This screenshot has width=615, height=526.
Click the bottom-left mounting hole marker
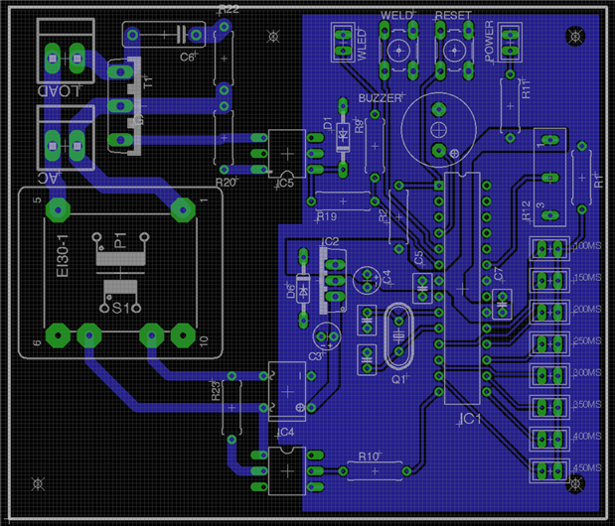(x=38, y=483)
